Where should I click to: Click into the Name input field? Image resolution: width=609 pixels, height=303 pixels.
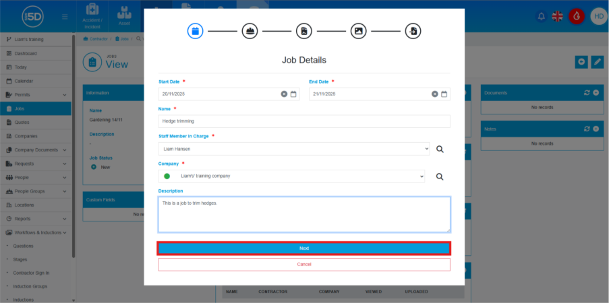tap(304, 121)
